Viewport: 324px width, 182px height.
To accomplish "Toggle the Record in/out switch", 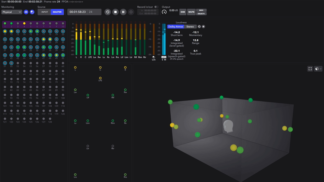I will (x=156, y=7).
